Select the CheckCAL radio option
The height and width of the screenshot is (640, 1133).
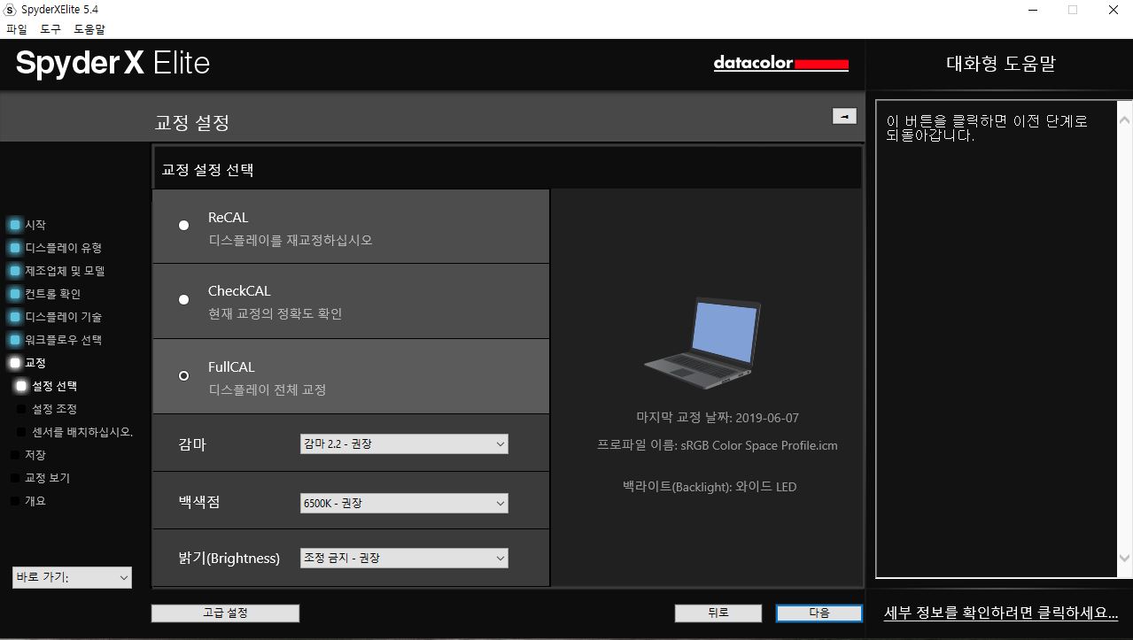coord(183,300)
